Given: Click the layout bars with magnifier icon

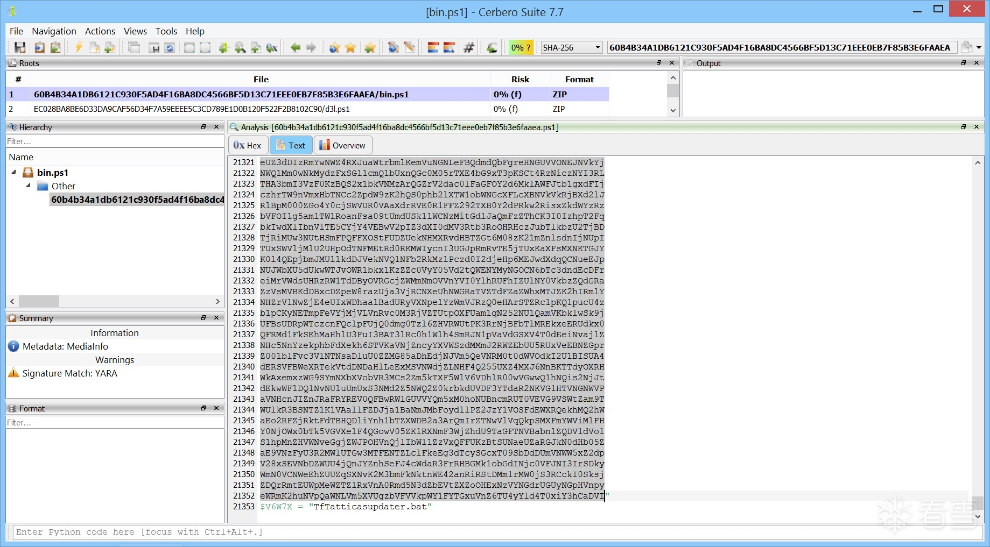Looking at the screenshot, I should click(449, 47).
